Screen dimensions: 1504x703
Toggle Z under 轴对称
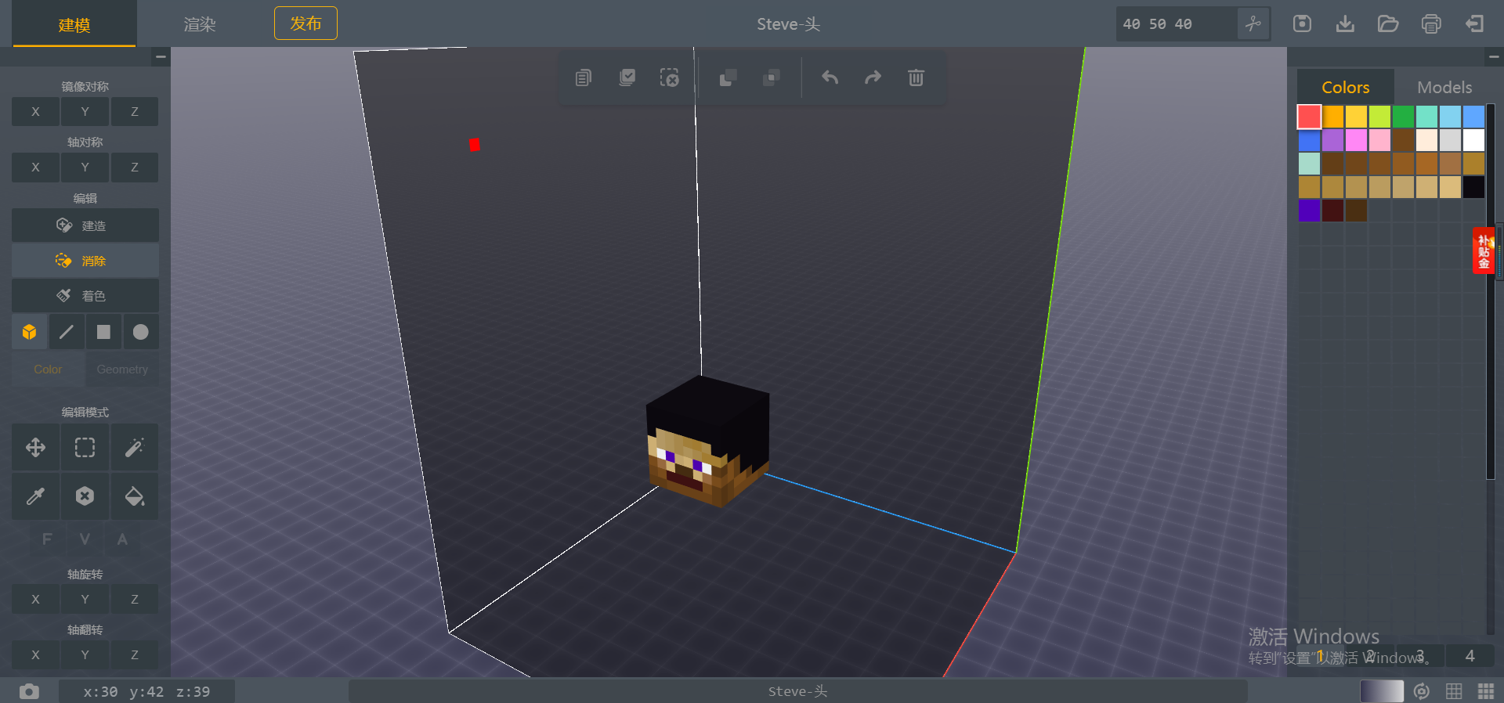pos(135,168)
